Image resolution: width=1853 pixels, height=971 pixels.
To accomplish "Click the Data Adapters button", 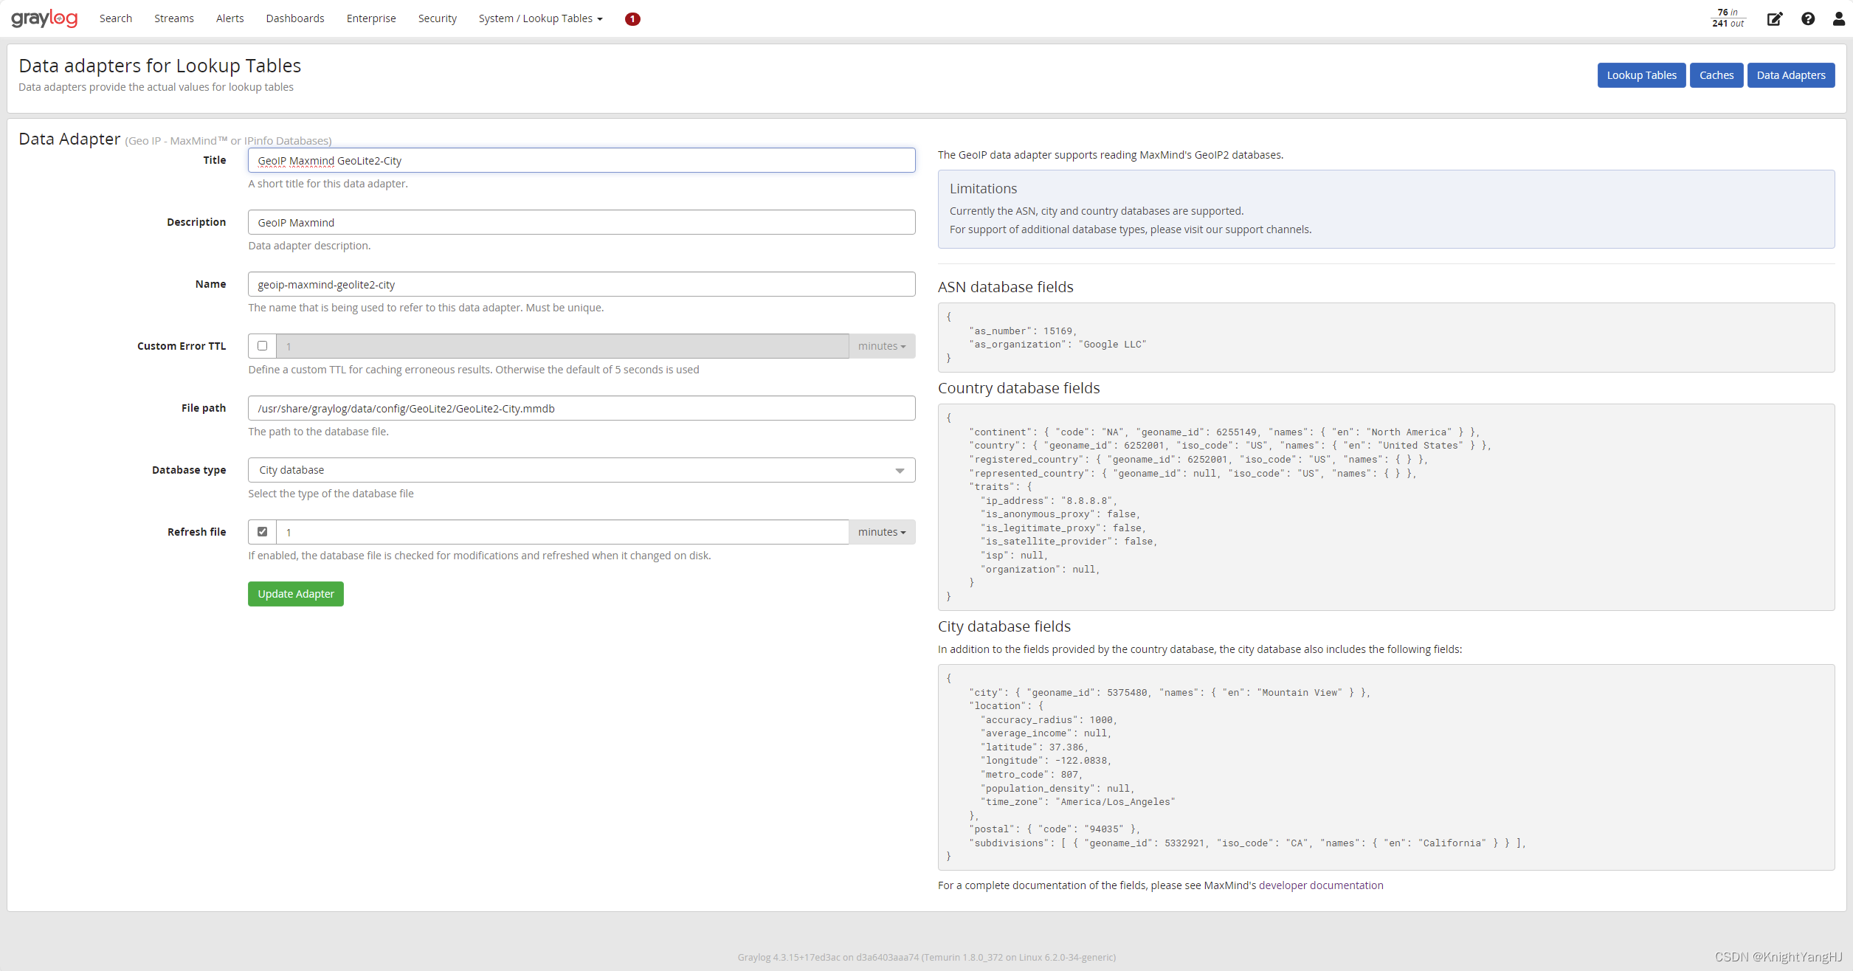I will pyautogui.click(x=1791, y=75).
